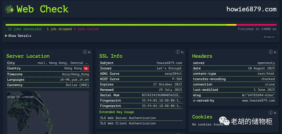This screenshot has width=282, height=134.
Task: Select ASN1 Curve value secp384r1
Action: pyautogui.click(x=173, y=74)
